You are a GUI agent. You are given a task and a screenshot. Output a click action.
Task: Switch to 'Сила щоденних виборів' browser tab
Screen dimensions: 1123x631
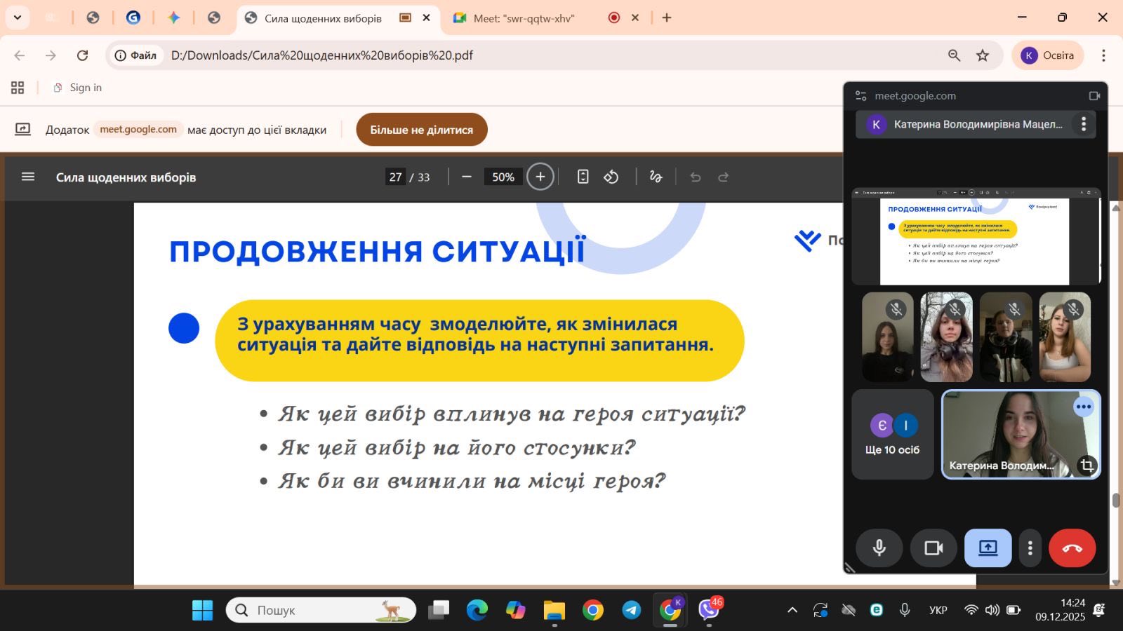click(323, 18)
